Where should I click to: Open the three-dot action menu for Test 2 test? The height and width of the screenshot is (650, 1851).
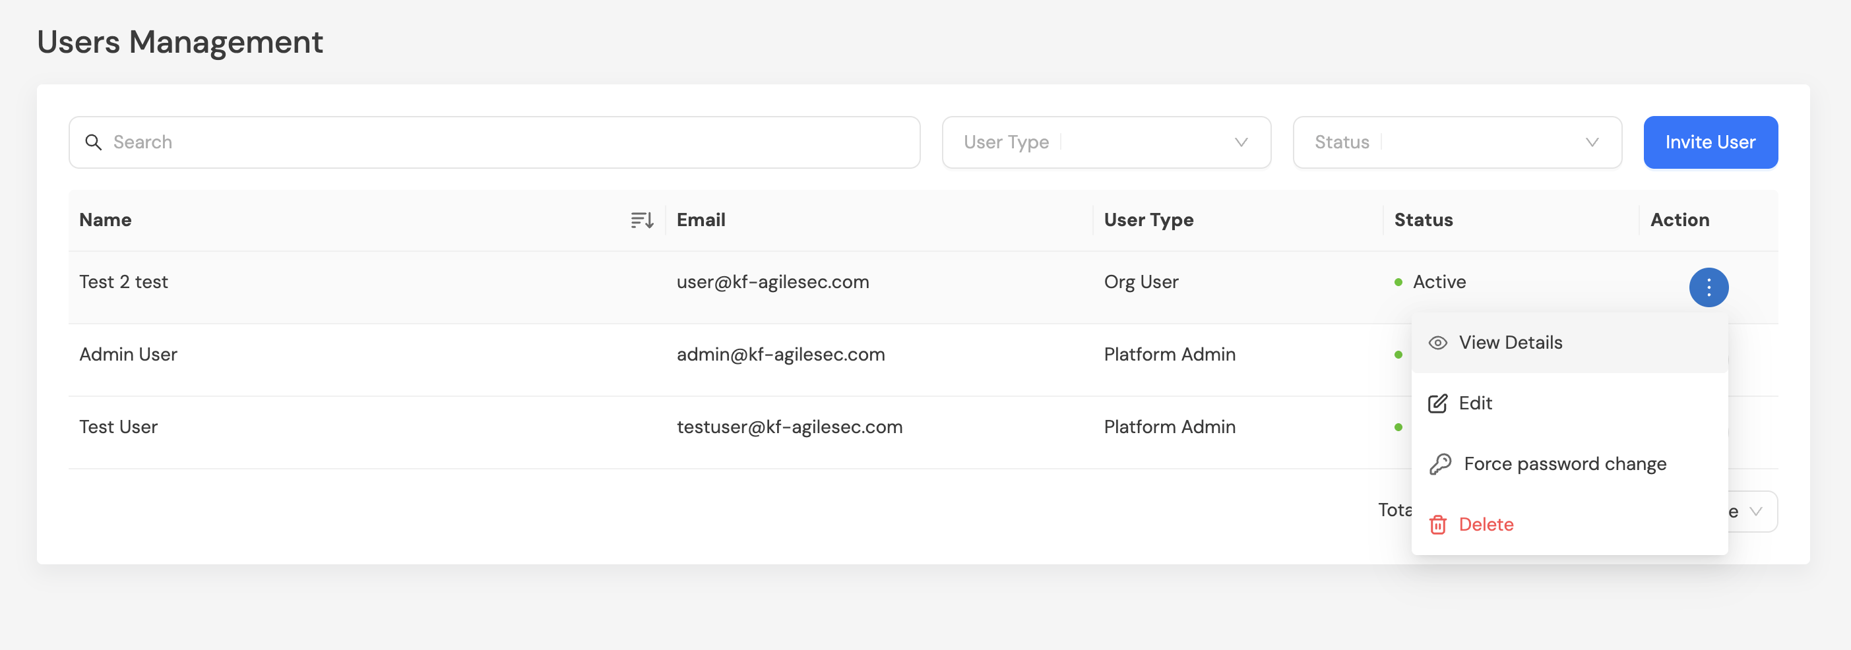[1708, 287]
